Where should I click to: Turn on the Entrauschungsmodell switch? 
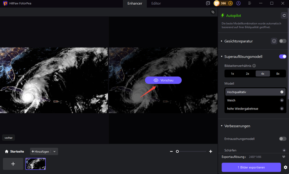tap(283, 138)
